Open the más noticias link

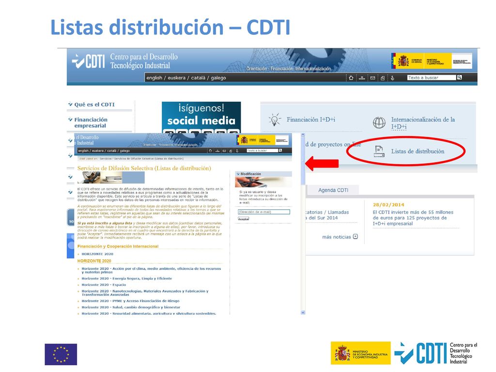337,237
